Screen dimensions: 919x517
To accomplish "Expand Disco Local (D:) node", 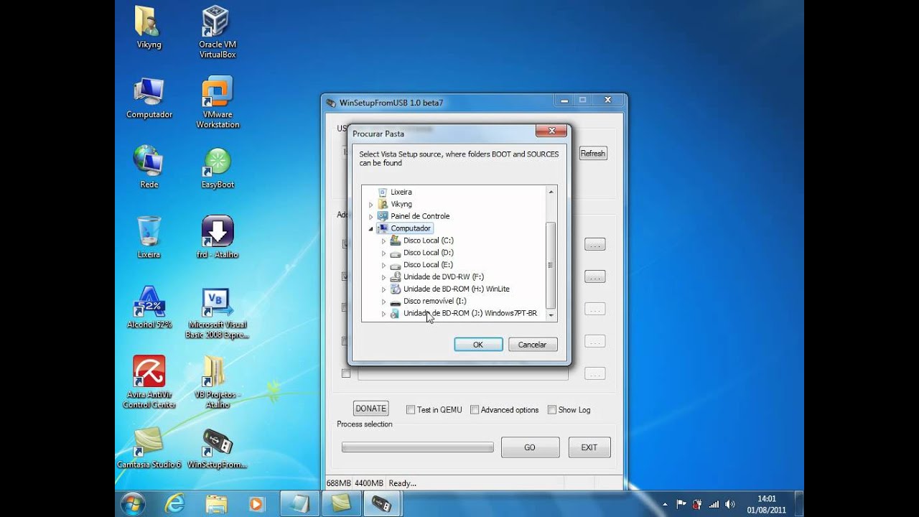I will [x=383, y=253].
